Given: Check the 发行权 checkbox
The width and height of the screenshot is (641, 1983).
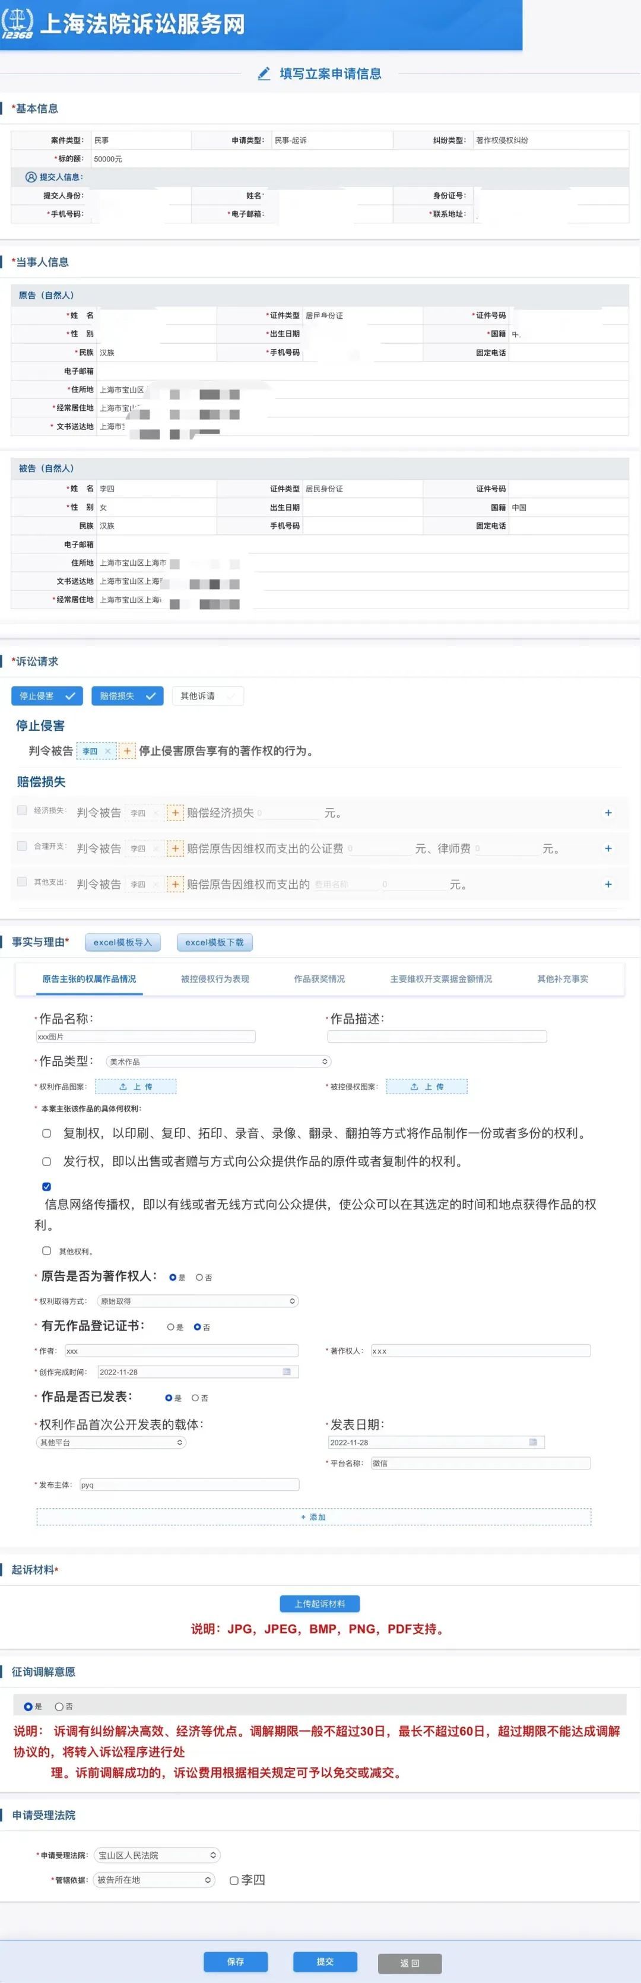Looking at the screenshot, I should pos(46,1162).
